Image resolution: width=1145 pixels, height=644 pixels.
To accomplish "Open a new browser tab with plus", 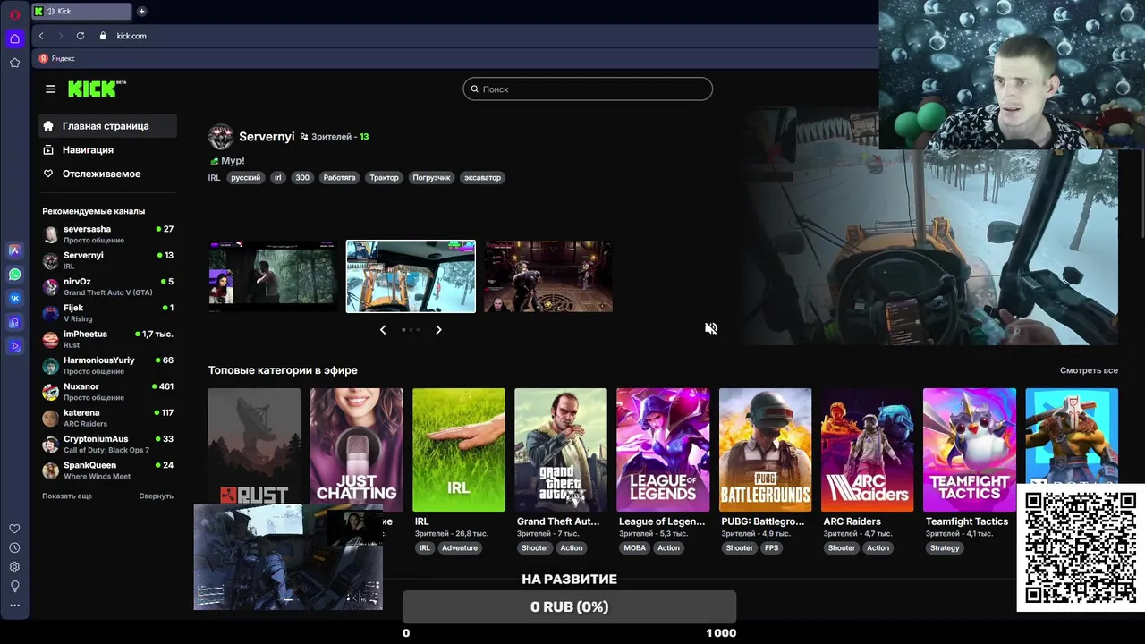I will click(x=141, y=12).
